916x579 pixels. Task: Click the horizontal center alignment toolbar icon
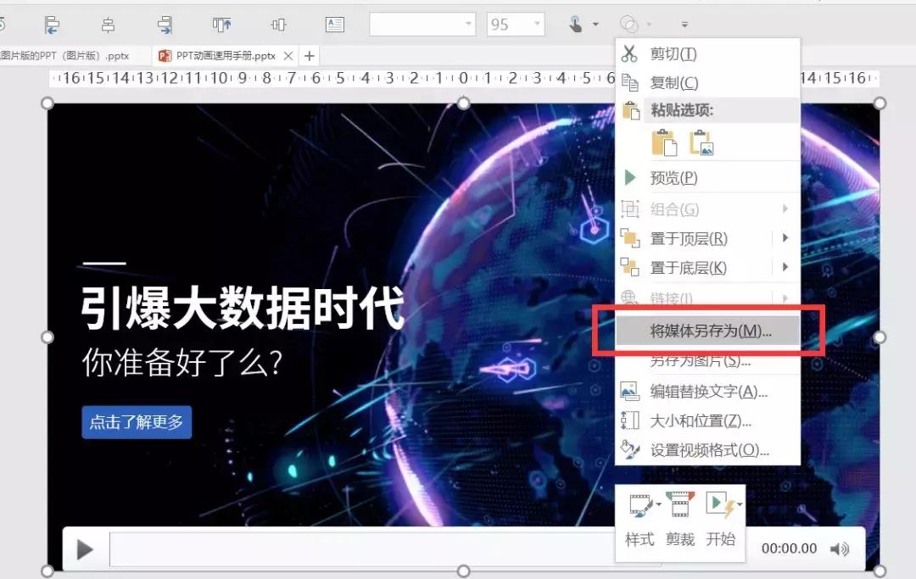pyautogui.click(x=109, y=24)
